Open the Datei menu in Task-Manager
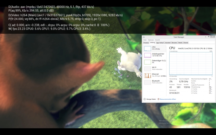Viewport: 216px width, 135px height. click(x=145, y=40)
